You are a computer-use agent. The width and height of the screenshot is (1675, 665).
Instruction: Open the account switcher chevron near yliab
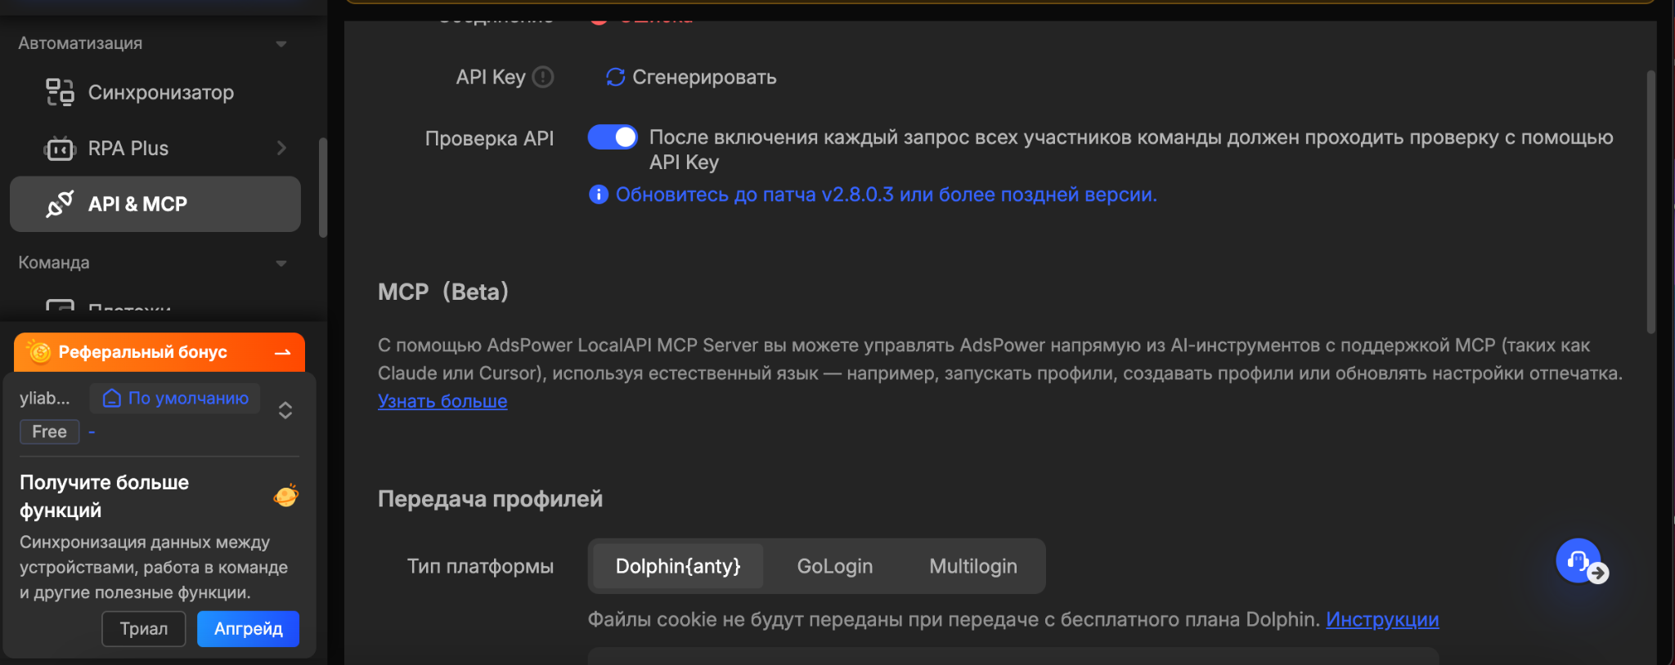coord(285,410)
